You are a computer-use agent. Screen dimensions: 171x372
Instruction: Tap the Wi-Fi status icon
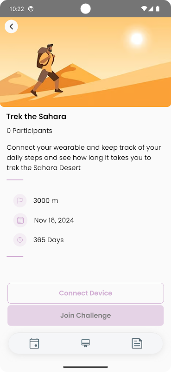144,9
